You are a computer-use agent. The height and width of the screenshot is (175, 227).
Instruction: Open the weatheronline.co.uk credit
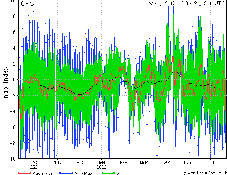(x=205, y=173)
